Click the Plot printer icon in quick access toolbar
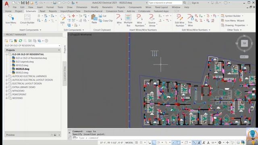This screenshot has height=145, width=258. (55, 3)
